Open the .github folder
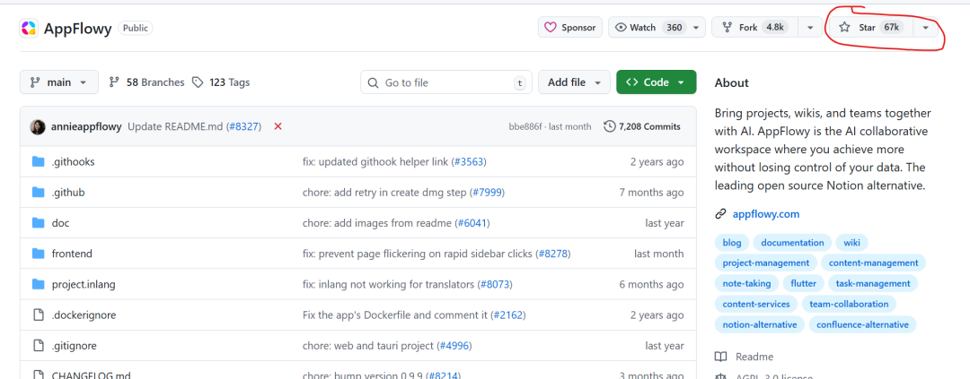The height and width of the screenshot is (379, 970). pyautogui.click(x=68, y=193)
